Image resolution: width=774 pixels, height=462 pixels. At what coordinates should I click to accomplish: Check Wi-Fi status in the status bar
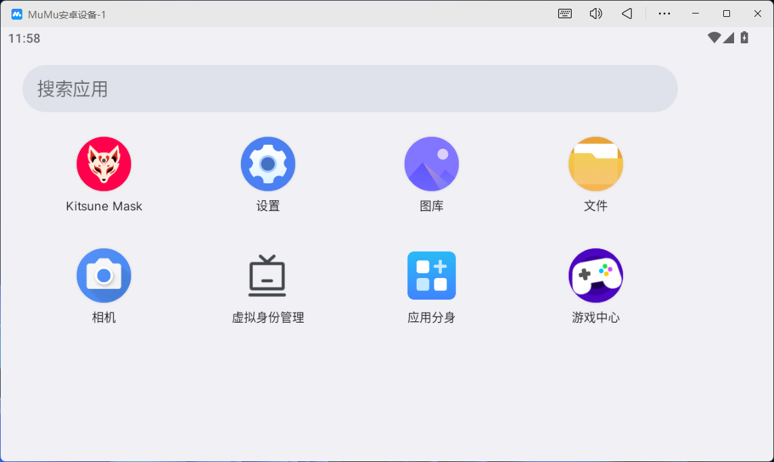(x=714, y=38)
